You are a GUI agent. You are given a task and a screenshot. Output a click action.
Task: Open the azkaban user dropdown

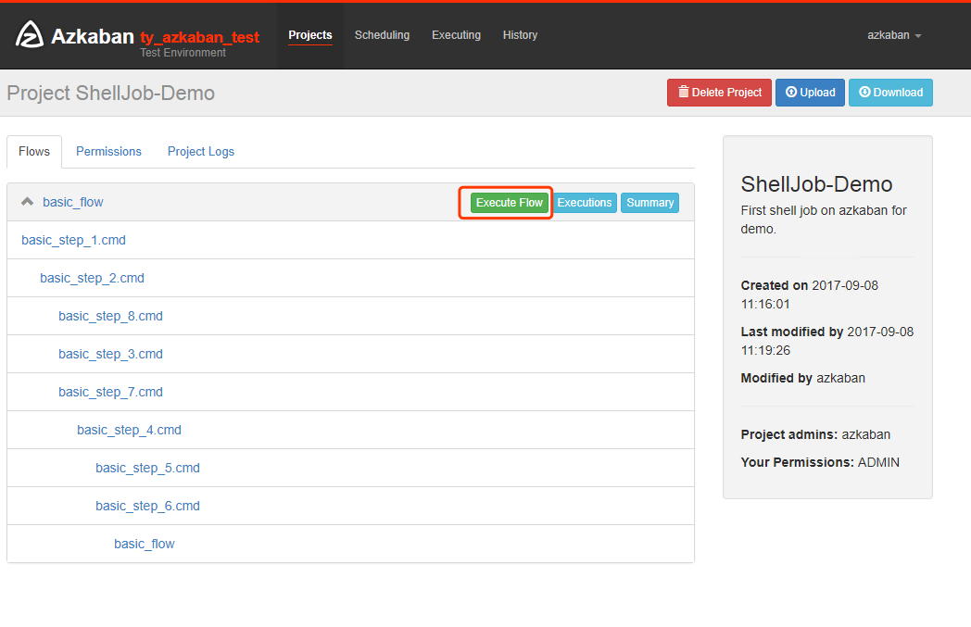tap(893, 35)
